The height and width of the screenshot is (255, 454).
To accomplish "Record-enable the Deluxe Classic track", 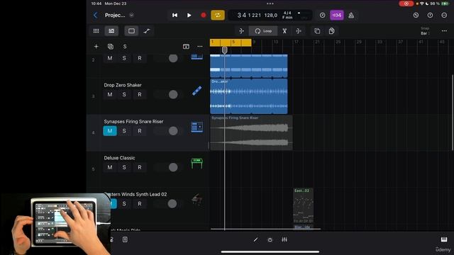I will [x=139, y=167].
